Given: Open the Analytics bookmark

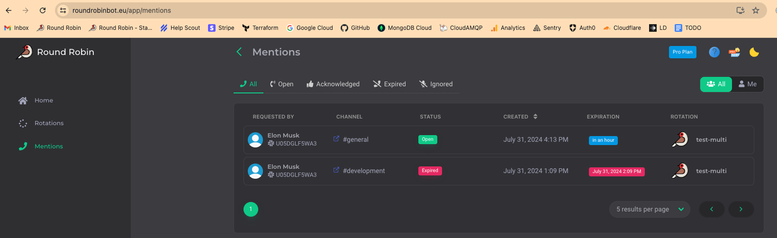Looking at the screenshot, I should (x=508, y=28).
